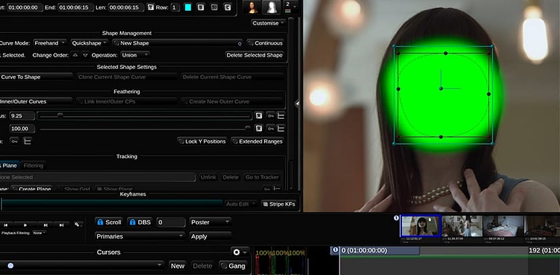560x275 pixels.
Task: Click the key icon on 100.00 row
Action: pos(271,128)
